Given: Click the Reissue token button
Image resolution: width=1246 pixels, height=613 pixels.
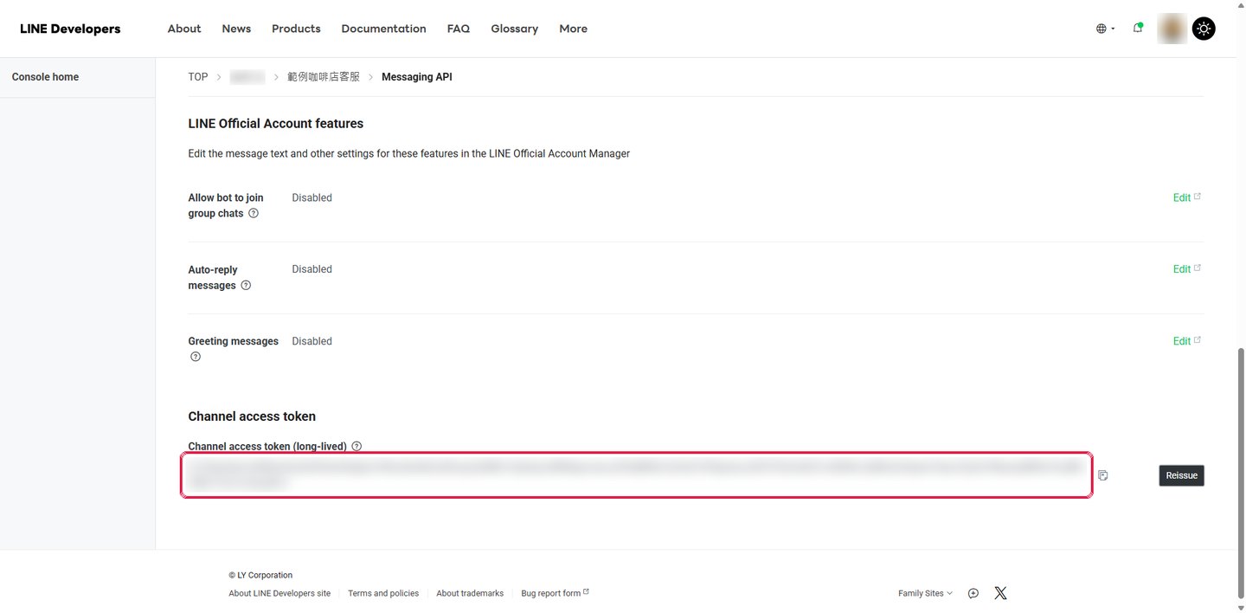Looking at the screenshot, I should pos(1181,475).
